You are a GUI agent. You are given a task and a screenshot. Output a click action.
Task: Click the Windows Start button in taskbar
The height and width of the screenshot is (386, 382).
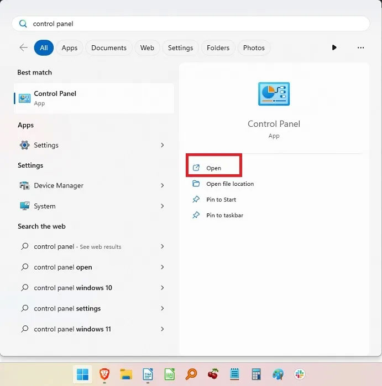click(x=83, y=374)
